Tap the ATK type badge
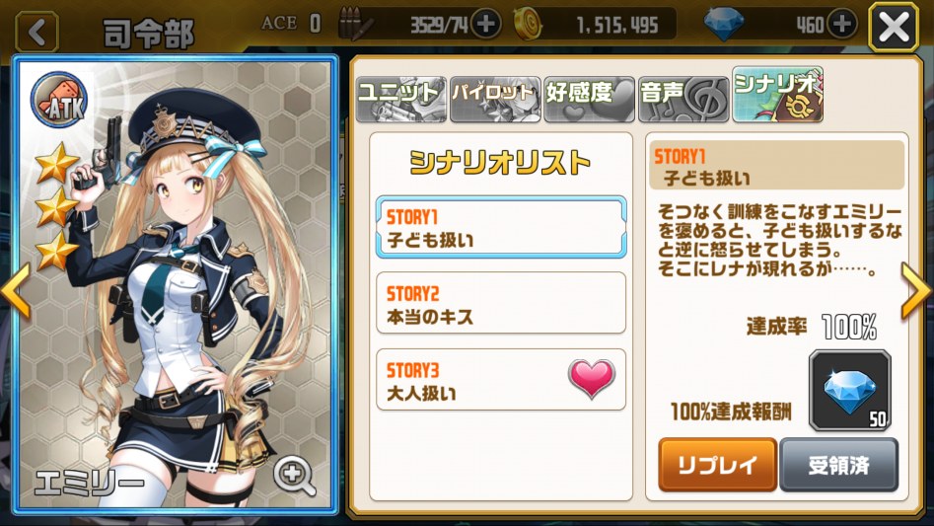The width and height of the screenshot is (934, 526). pyautogui.click(x=59, y=101)
